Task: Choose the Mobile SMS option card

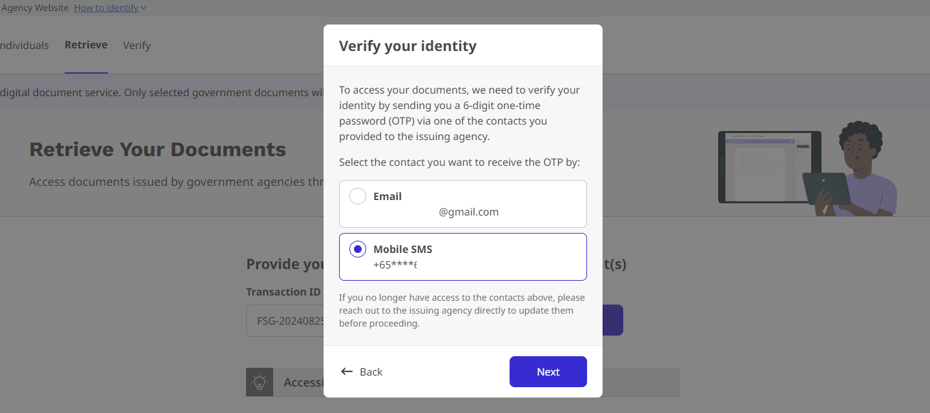Action: point(463,257)
